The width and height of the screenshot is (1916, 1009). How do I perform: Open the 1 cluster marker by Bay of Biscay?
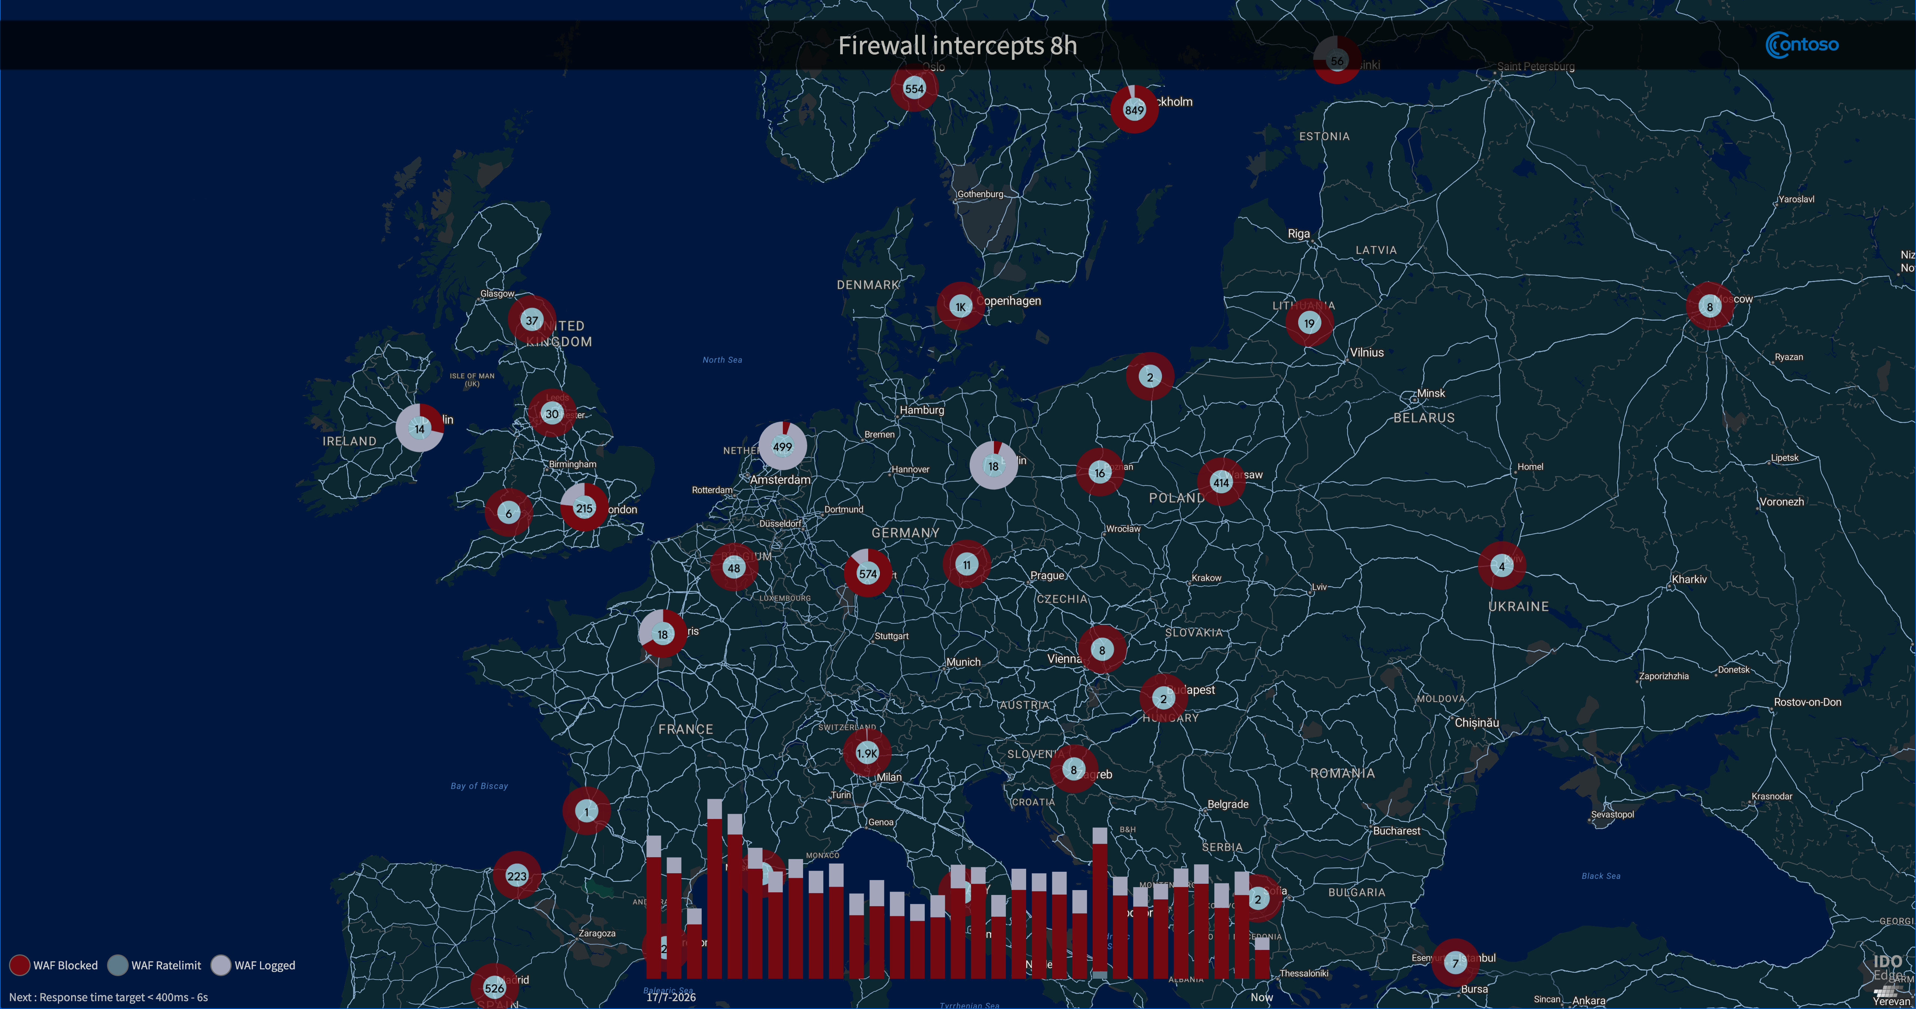(586, 811)
